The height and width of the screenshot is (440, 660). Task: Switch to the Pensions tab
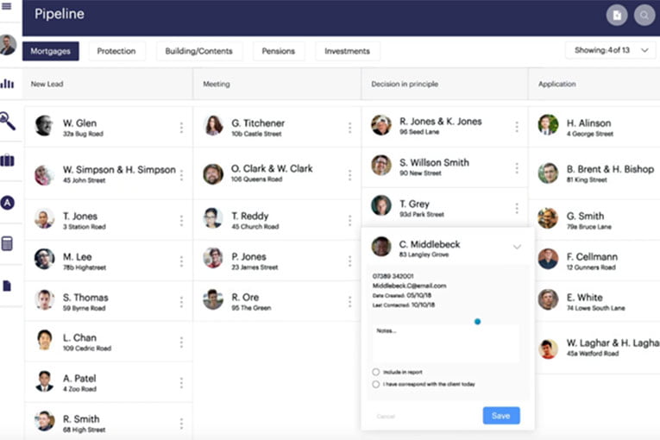tap(279, 51)
